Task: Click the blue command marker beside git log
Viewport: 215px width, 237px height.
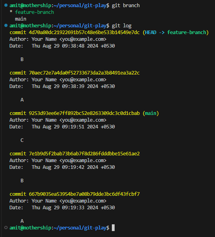Action: point(6,25)
